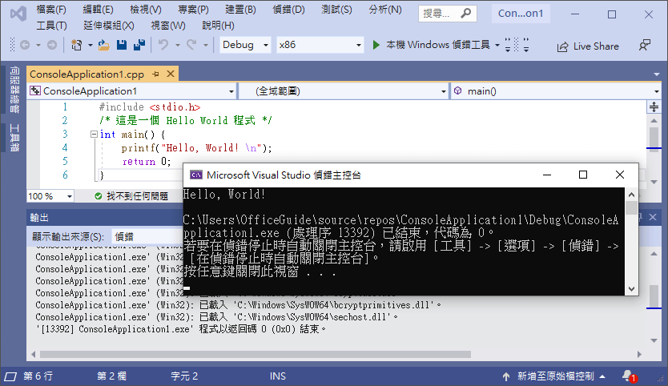Screen dimensions: 668x386
Task: Click the split editor icon above the scrollbar
Action: coord(654,107)
